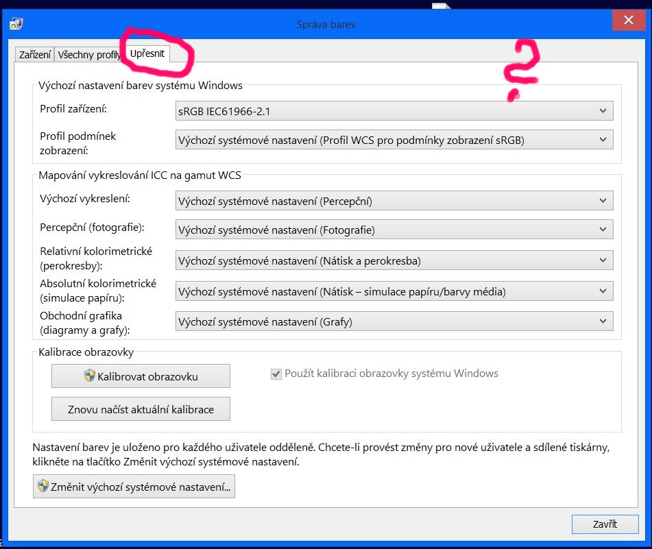Expand the Profil podmínek zobrazení dropdown

pos(394,141)
